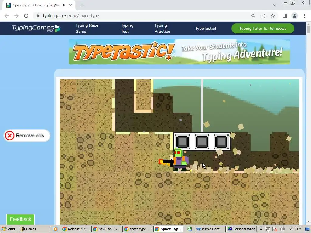The width and height of the screenshot is (311, 233).
Task: Open Typing Practice menu item
Action: 162,28
